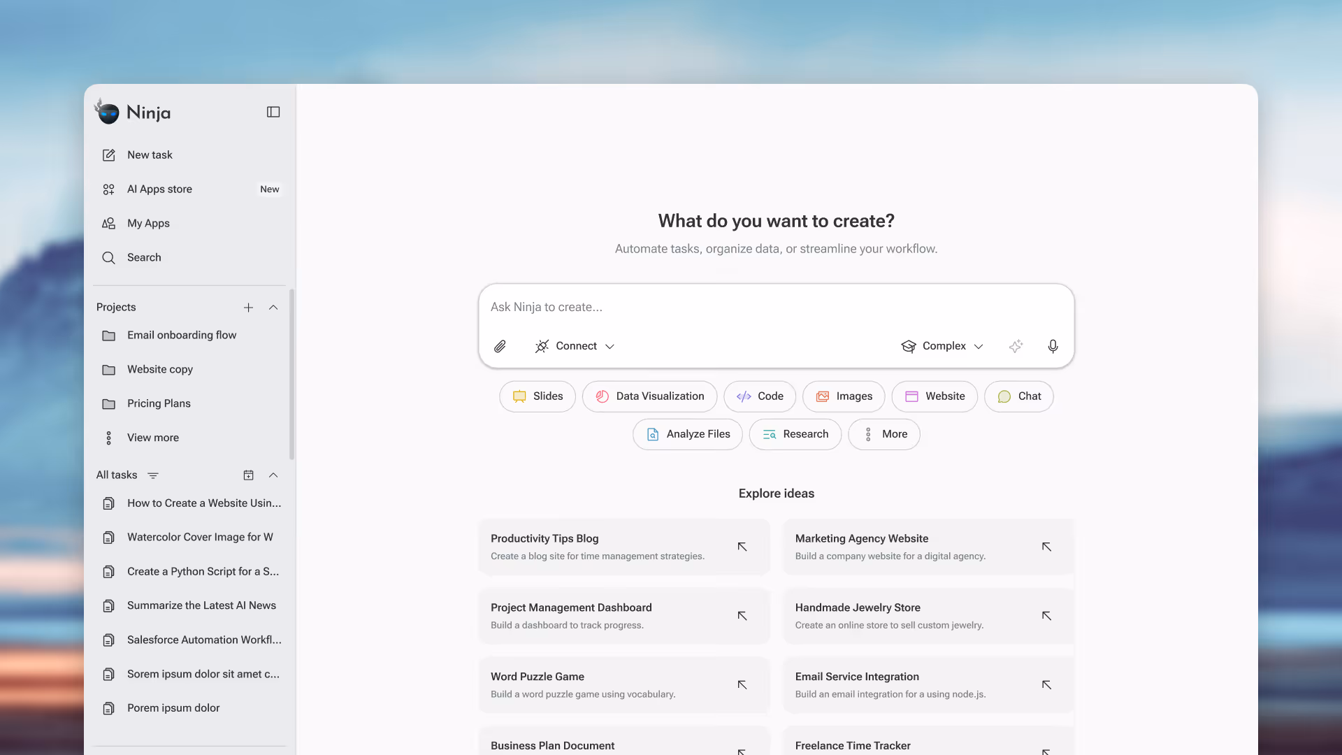
Task: Select the microphone icon to dictate a prompt
Action: tap(1053, 346)
